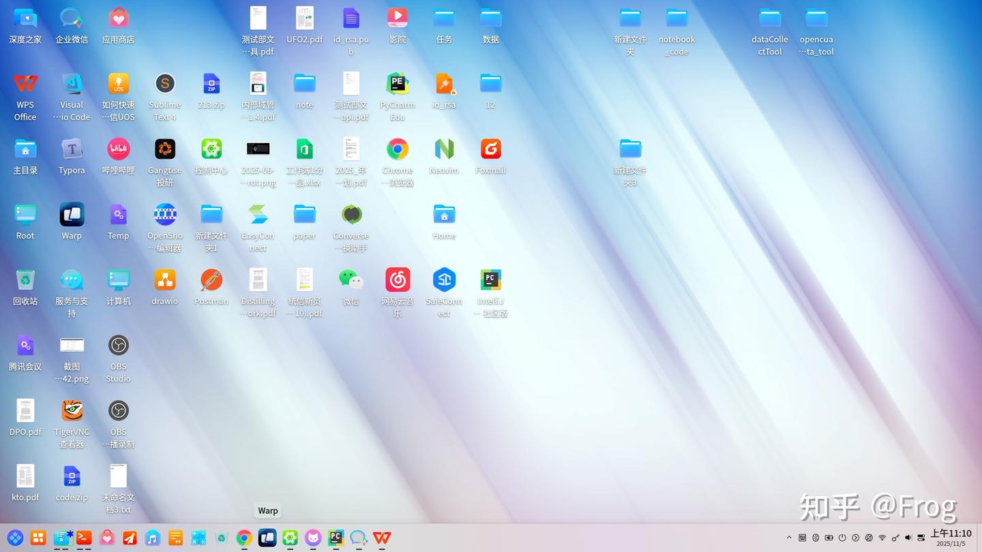Expand the hidden system tray icons arrow

[x=789, y=538]
